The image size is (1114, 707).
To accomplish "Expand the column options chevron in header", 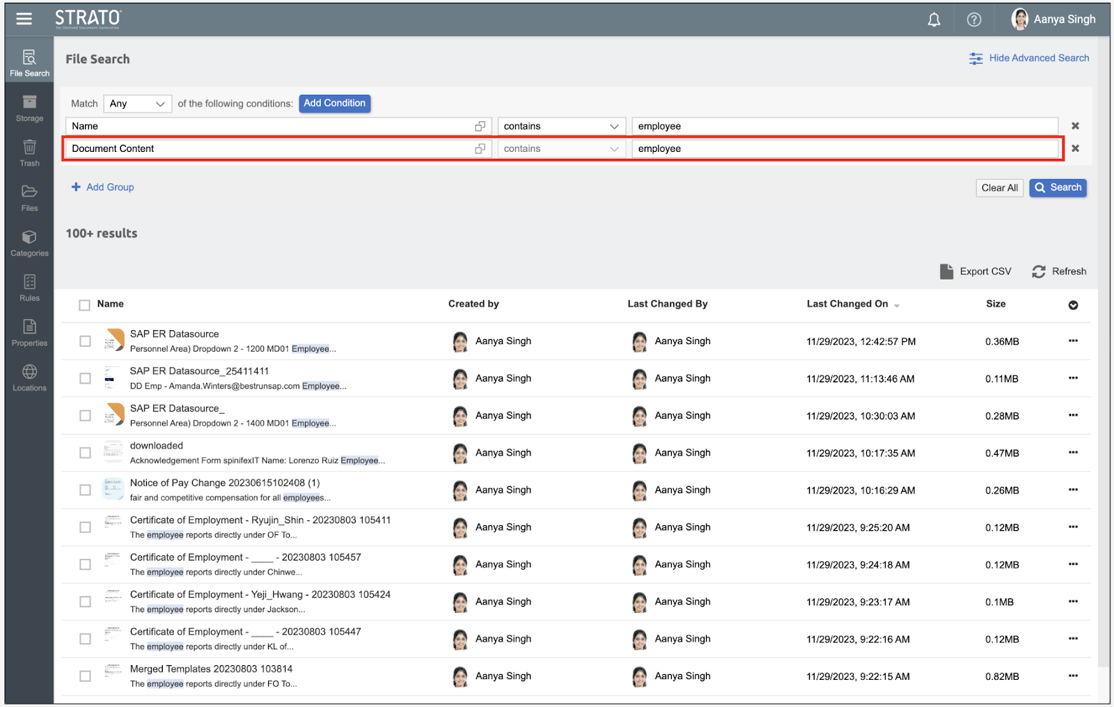I will (1073, 305).
